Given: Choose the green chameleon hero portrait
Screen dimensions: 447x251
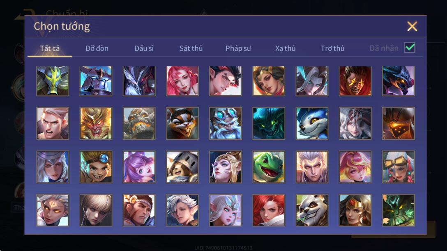Looking at the screenshot, I should coord(269,167).
